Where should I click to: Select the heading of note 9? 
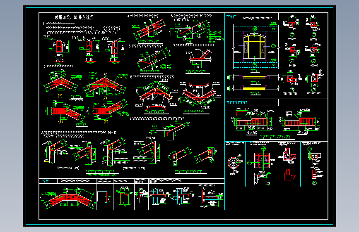pos(157,118)
